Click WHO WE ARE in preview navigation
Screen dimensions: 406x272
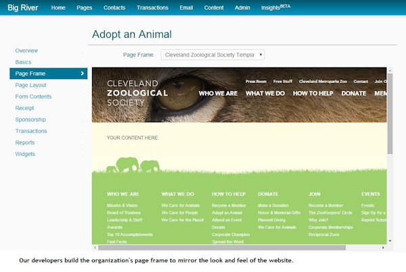pos(218,93)
